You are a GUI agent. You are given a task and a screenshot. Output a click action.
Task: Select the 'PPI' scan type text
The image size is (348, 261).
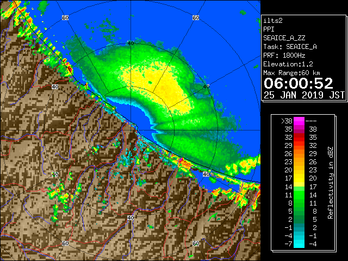[x=269, y=29]
